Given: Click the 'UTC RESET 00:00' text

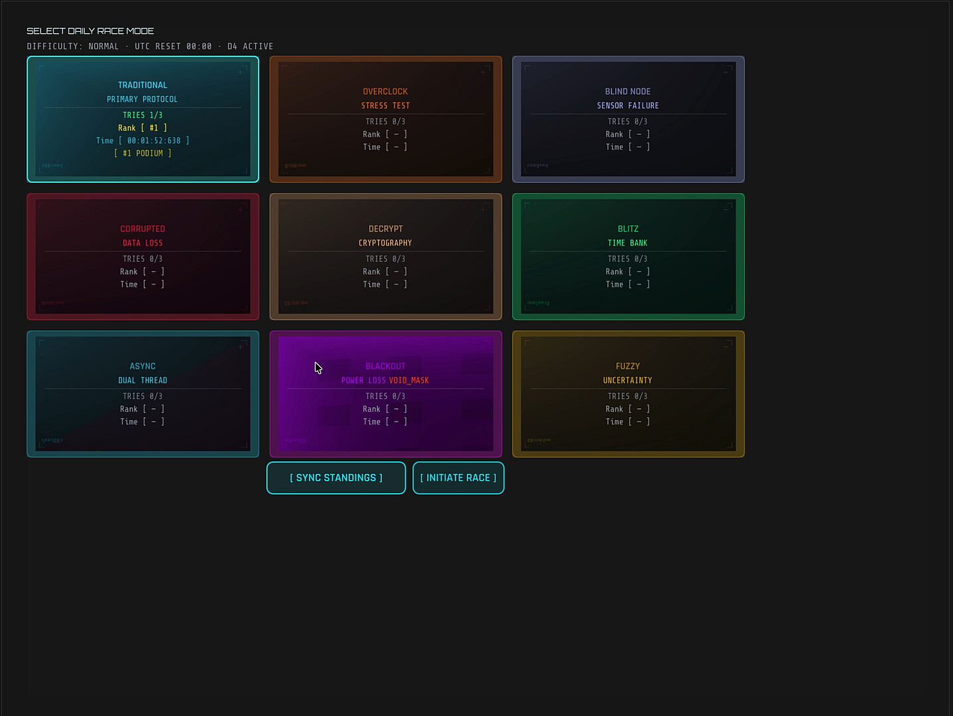Looking at the screenshot, I should (x=173, y=46).
